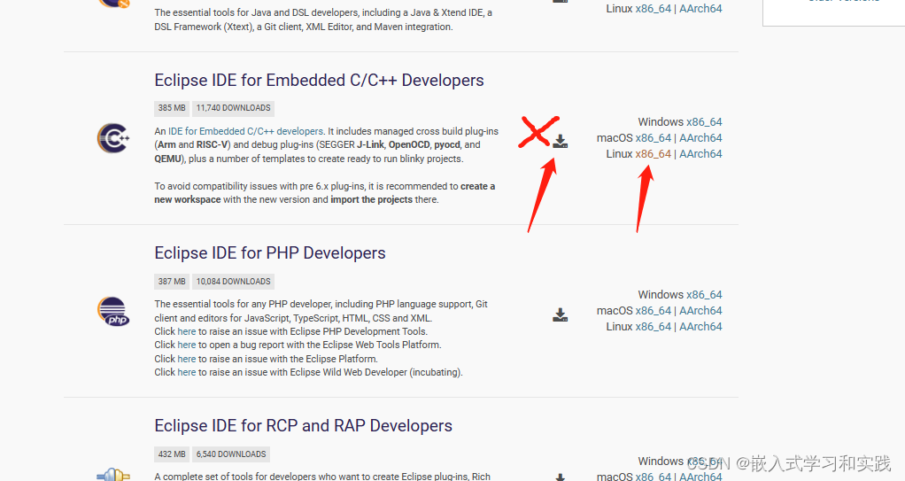Download PHP package Windows x86_64
Screen dimensions: 905x481
[704, 294]
